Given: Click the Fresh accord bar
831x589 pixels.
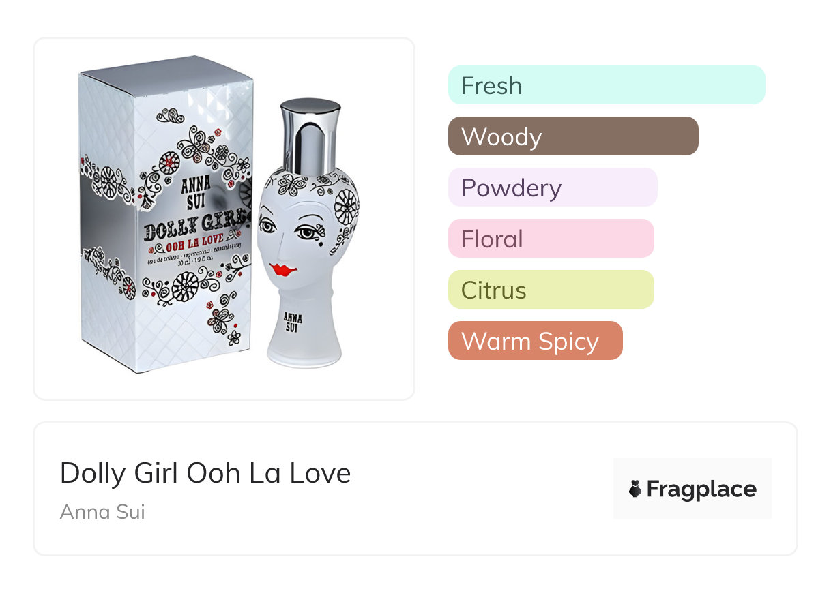Looking at the screenshot, I should [x=606, y=85].
